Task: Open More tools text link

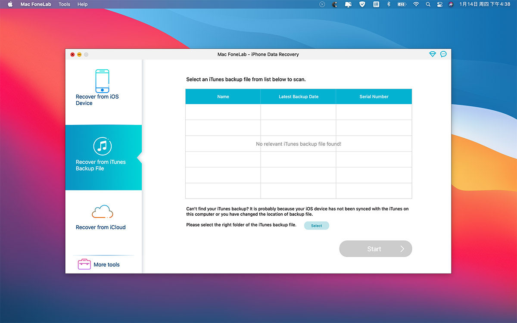Action: click(x=107, y=265)
